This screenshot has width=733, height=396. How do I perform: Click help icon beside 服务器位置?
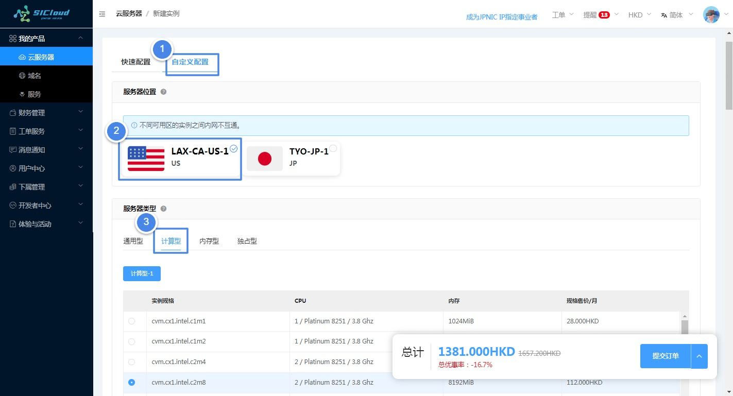pyautogui.click(x=163, y=92)
